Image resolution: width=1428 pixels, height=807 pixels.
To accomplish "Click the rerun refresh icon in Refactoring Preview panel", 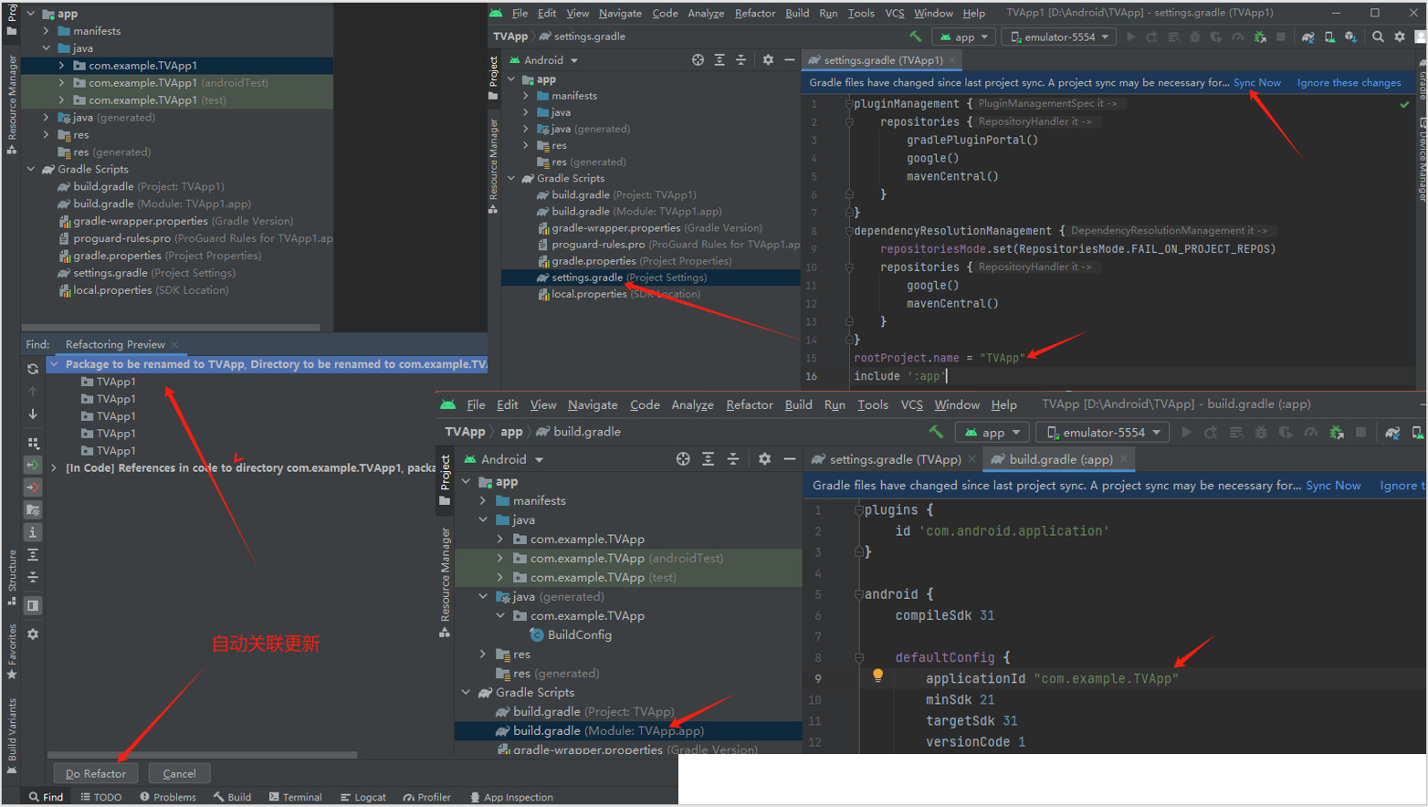I will click(33, 369).
